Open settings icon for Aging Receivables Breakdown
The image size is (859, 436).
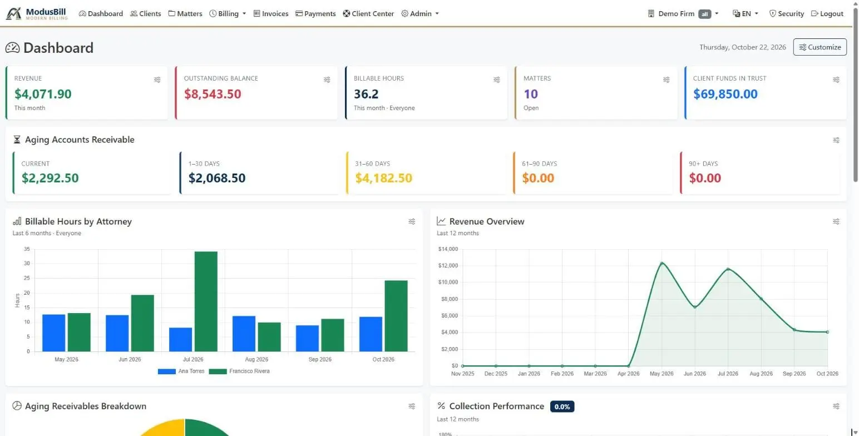tap(412, 407)
